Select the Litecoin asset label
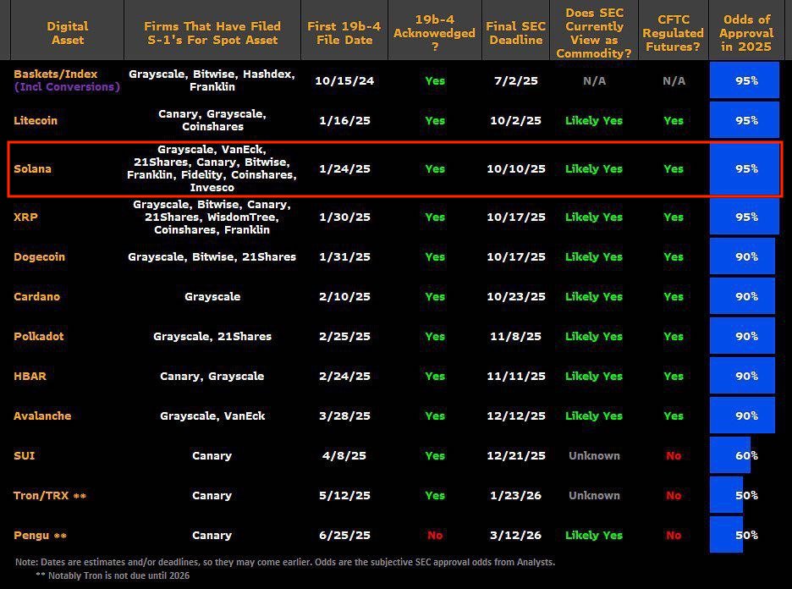The width and height of the screenshot is (792, 589). pyautogui.click(x=36, y=120)
